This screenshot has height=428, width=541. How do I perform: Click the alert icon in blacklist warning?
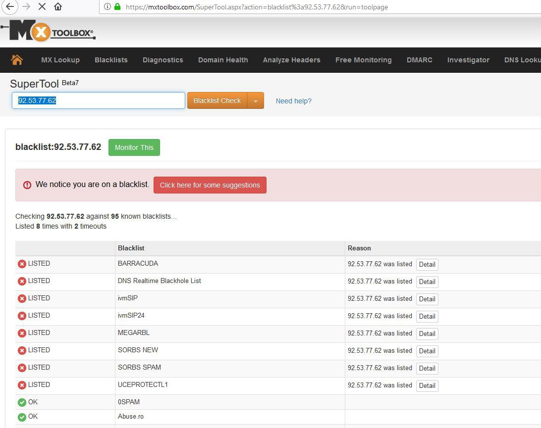coord(27,185)
